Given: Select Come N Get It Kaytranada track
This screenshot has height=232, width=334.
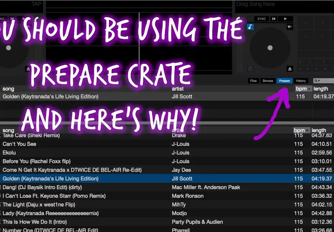Looking at the screenshot, I should (x=72, y=170).
